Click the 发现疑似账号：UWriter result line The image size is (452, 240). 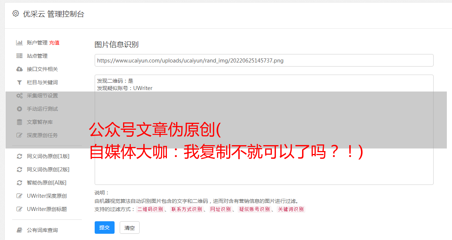click(x=125, y=88)
